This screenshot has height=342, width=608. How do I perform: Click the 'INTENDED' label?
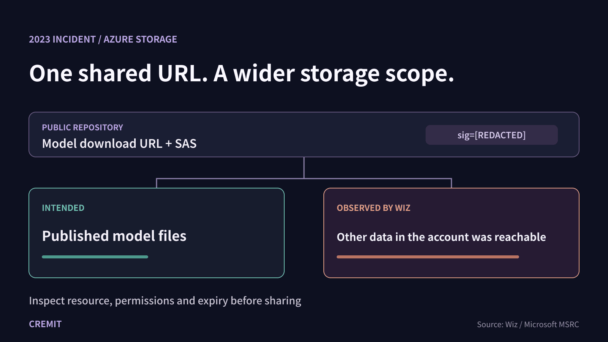click(63, 208)
